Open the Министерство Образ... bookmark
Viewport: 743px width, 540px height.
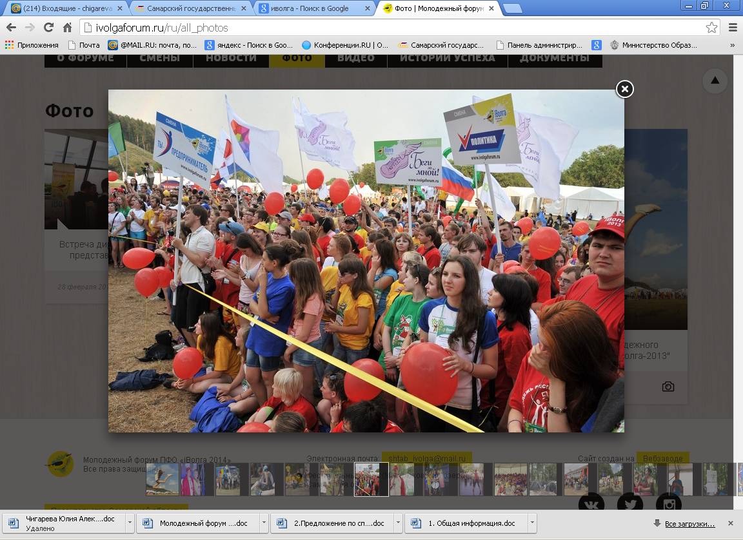tap(653, 45)
